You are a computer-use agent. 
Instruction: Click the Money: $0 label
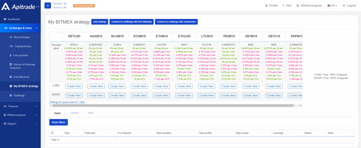(x=60, y=4)
